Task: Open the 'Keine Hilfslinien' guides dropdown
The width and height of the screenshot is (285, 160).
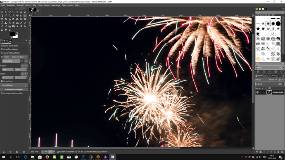Action: [x=14, y=85]
